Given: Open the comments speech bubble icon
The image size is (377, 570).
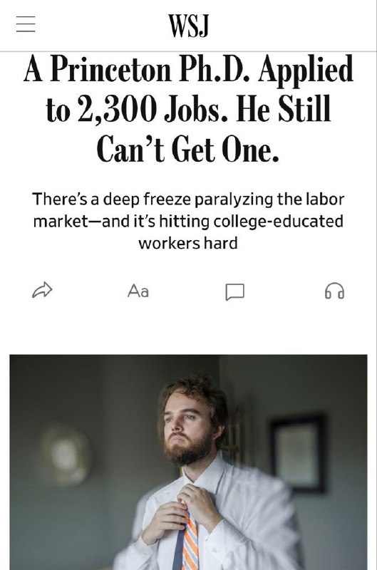Looking at the screenshot, I should 234,291.
